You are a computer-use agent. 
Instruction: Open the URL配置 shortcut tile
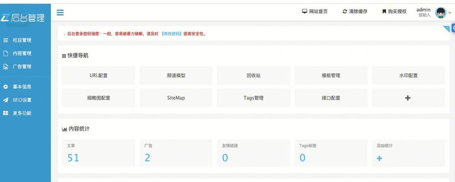click(x=99, y=76)
